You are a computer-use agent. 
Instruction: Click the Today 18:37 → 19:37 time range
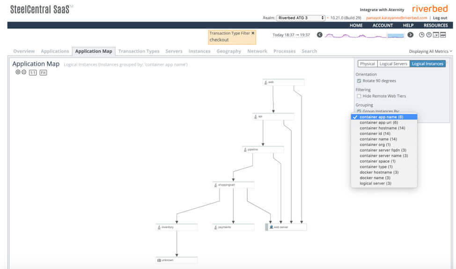pos(291,35)
